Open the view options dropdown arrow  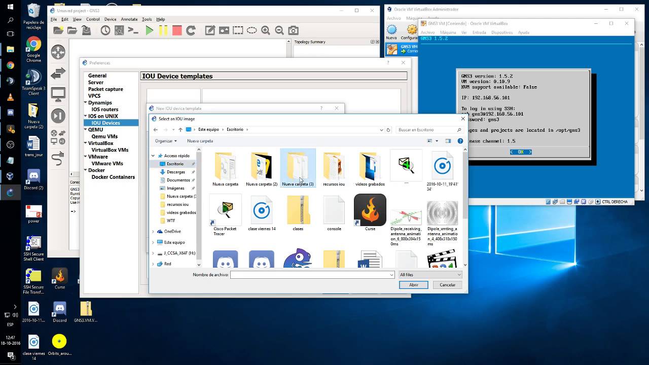(437, 141)
